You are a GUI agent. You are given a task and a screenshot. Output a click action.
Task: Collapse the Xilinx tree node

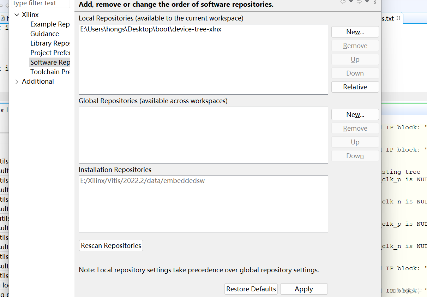pos(17,15)
